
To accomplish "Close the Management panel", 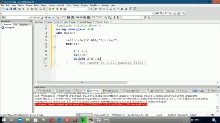I will (x=31, y=21).
